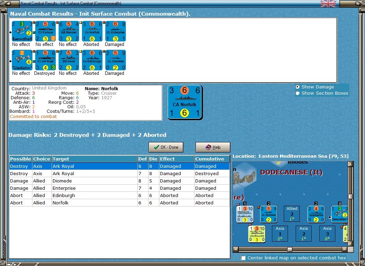Select the CL Diomede counter in results panel
Viewport: 365px width, 266px height.
tap(116, 60)
